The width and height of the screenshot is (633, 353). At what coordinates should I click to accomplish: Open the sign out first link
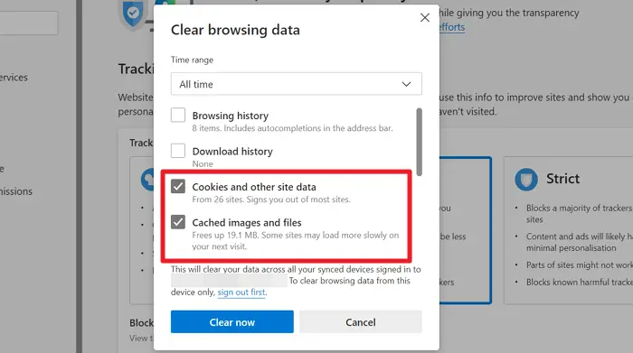click(x=241, y=293)
